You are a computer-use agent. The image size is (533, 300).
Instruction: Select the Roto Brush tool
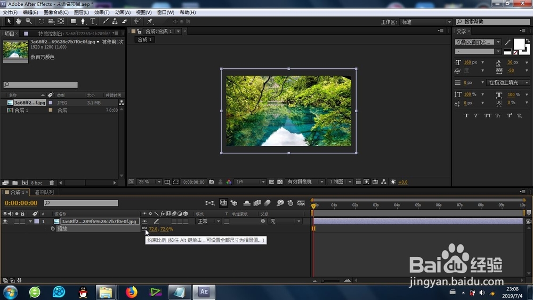tap(137, 21)
